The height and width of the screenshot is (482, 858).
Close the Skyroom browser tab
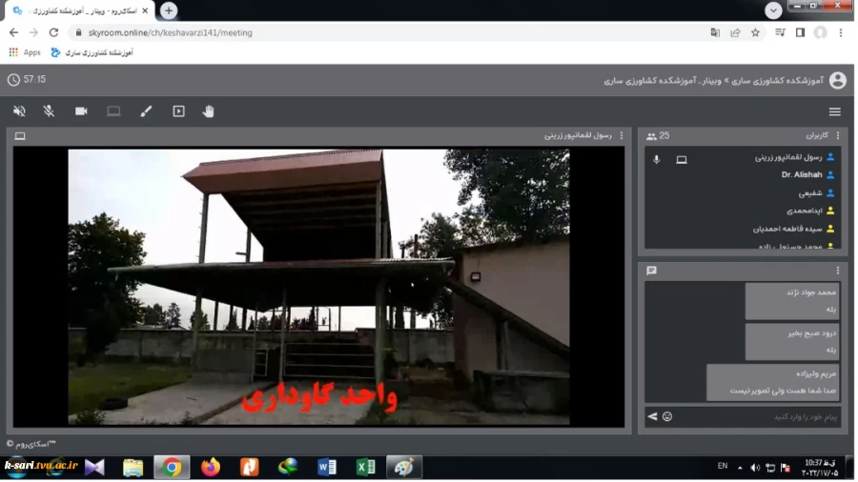pos(145,10)
